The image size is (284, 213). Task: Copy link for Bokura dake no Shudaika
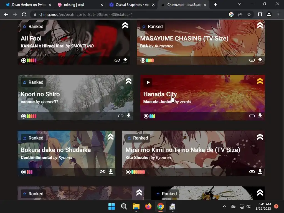coord(103,172)
